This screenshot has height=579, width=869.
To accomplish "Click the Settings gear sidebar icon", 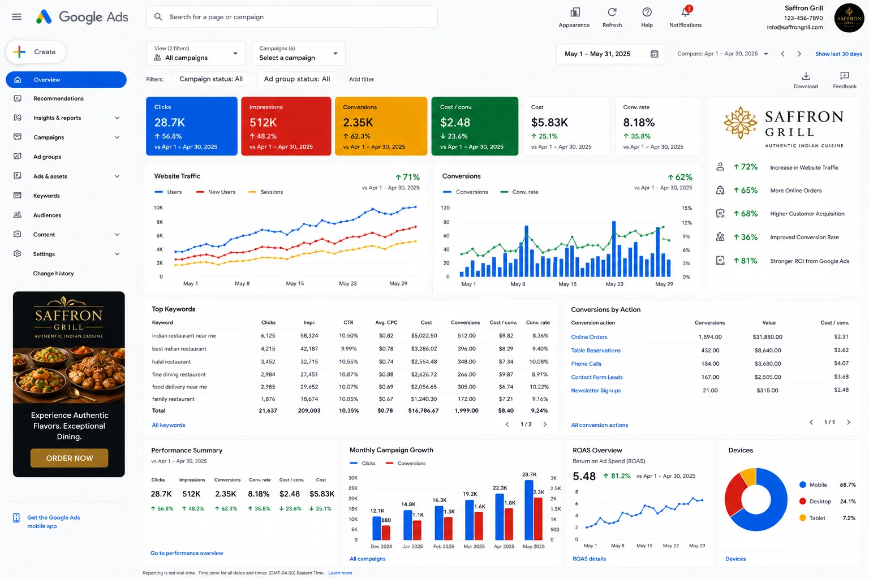I will tap(18, 254).
